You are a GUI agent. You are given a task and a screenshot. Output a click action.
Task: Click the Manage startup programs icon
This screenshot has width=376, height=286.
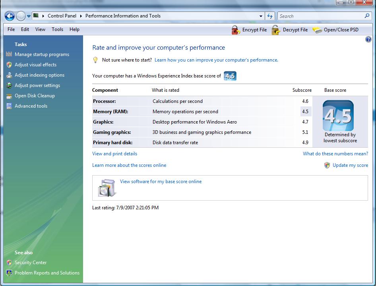(9, 54)
